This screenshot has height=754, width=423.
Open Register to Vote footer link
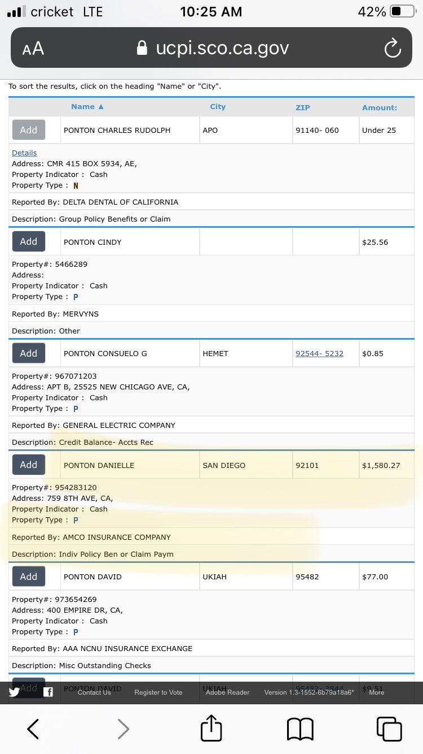pyautogui.click(x=158, y=692)
